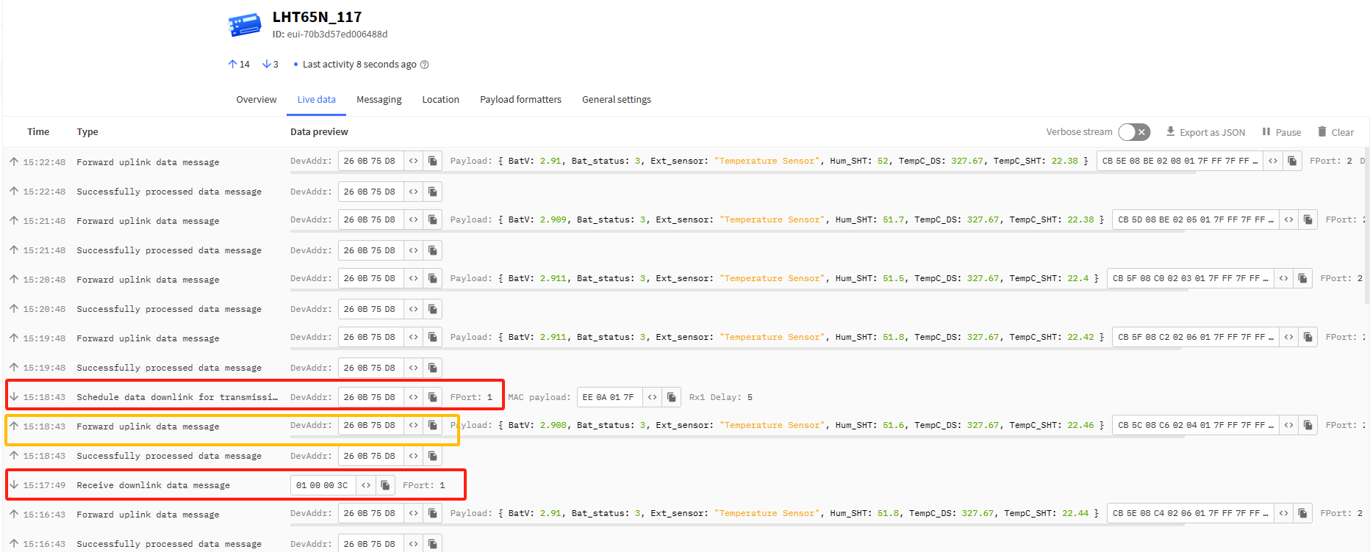The image size is (1370, 552).
Task: Select the 15:22:48 Forward uplink data message
Action: point(685,161)
